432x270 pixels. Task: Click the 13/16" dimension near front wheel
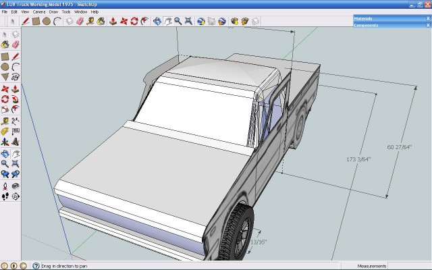[x=259, y=242]
